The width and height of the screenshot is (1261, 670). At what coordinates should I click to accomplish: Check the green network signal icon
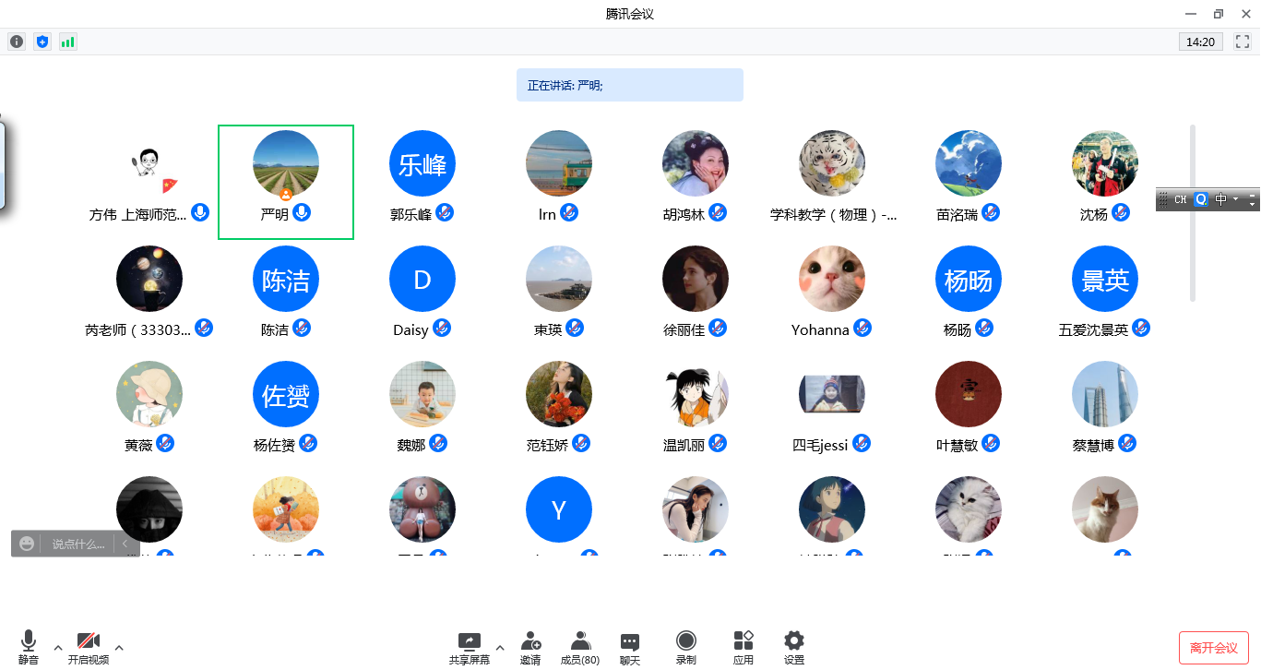(67, 42)
